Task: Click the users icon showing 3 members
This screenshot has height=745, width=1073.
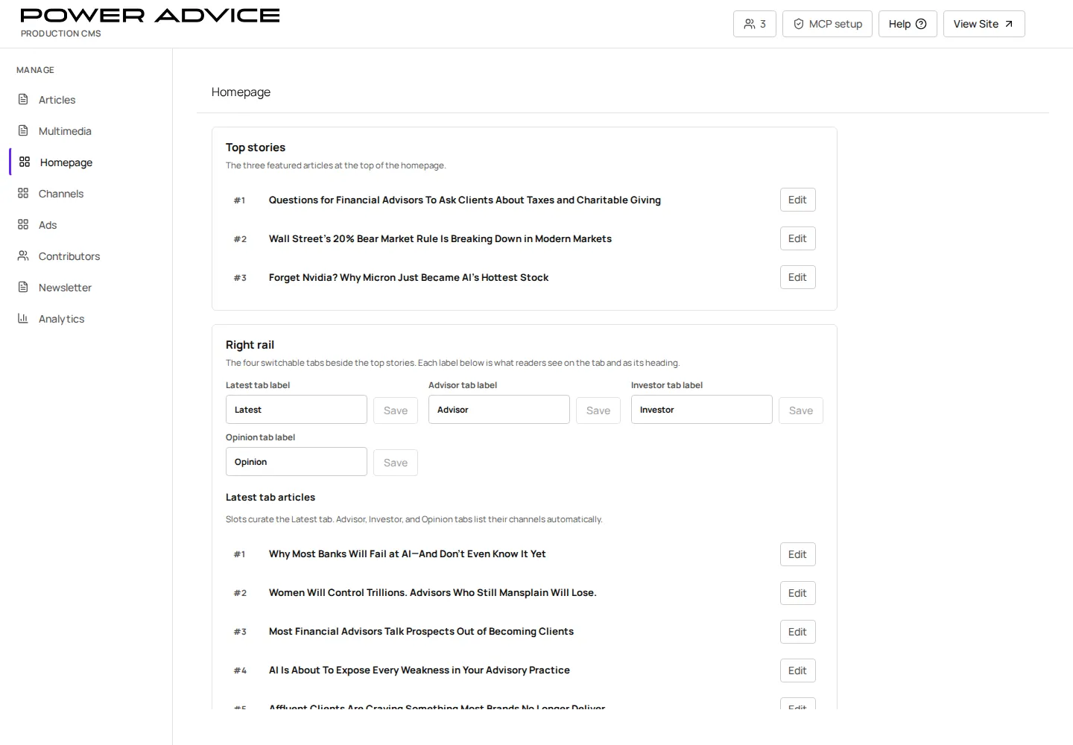Action: [749, 24]
